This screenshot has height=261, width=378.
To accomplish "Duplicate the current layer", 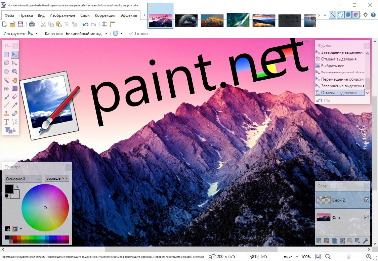I will (x=334, y=241).
